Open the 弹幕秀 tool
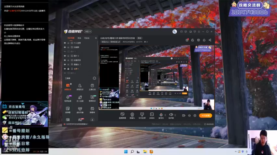Image resolution: width=277 pixels, height=155 pixels. point(92,110)
